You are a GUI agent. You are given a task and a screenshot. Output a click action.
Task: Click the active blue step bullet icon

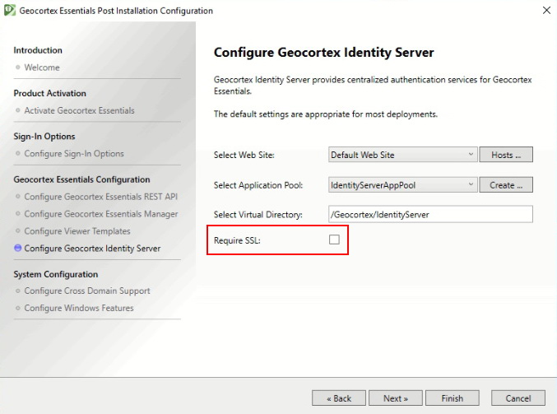(18, 248)
